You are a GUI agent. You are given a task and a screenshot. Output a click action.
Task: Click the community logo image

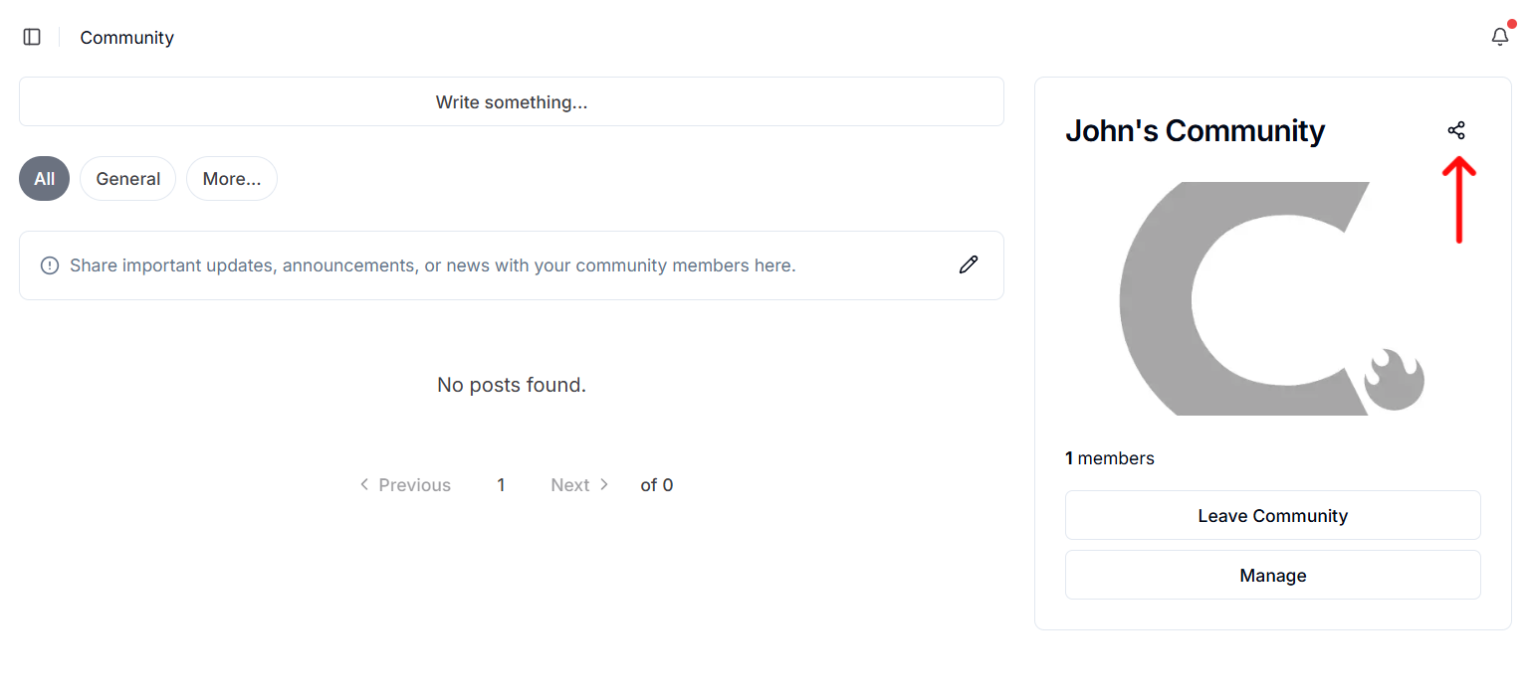(x=1272, y=298)
